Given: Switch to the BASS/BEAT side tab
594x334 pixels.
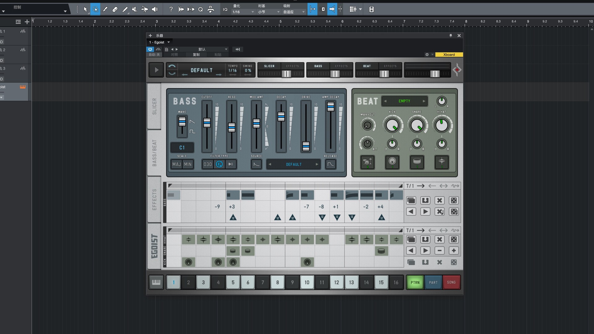Looking at the screenshot, I should point(154,153).
